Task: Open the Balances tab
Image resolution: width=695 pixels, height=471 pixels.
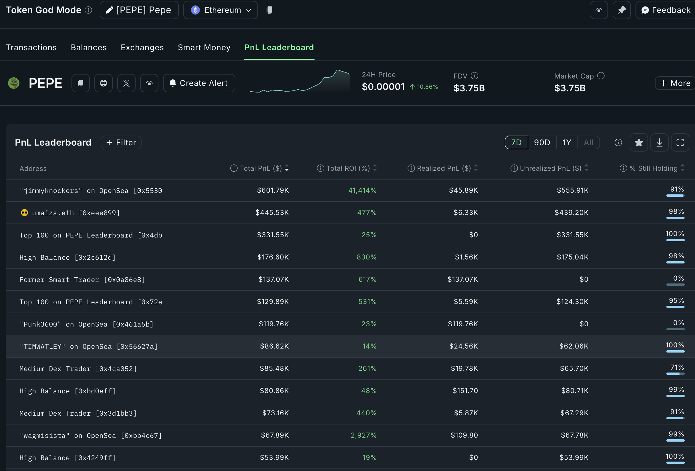Action: [89, 47]
